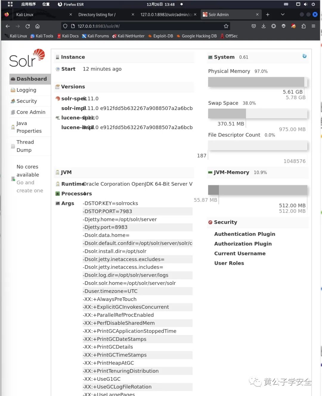Click the Physical Memory usage bar
The image size is (322, 396).
[x=258, y=82]
